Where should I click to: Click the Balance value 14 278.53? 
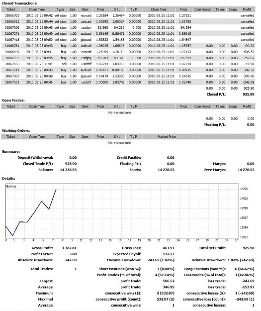click(x=68, y=170)
